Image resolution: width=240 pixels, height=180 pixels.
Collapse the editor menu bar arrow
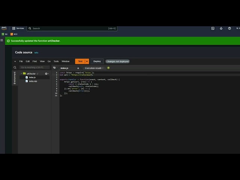15,61
